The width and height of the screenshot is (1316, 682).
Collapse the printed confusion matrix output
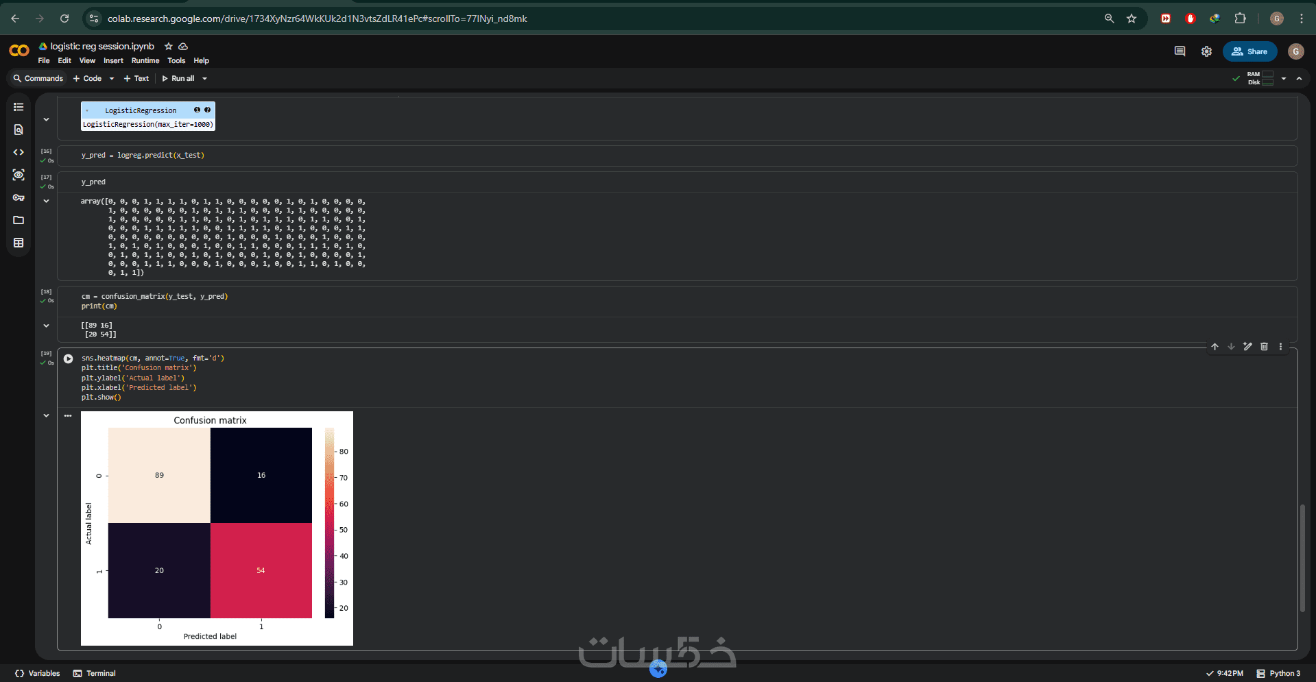pos(46,326)
